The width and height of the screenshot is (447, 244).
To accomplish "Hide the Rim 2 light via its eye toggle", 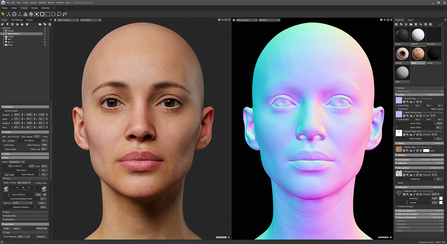I will coord(48,42).
